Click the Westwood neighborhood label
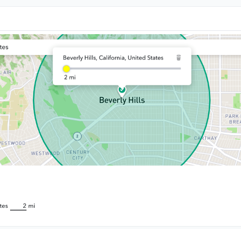This screenshot has height=229, width=241. 45,153
